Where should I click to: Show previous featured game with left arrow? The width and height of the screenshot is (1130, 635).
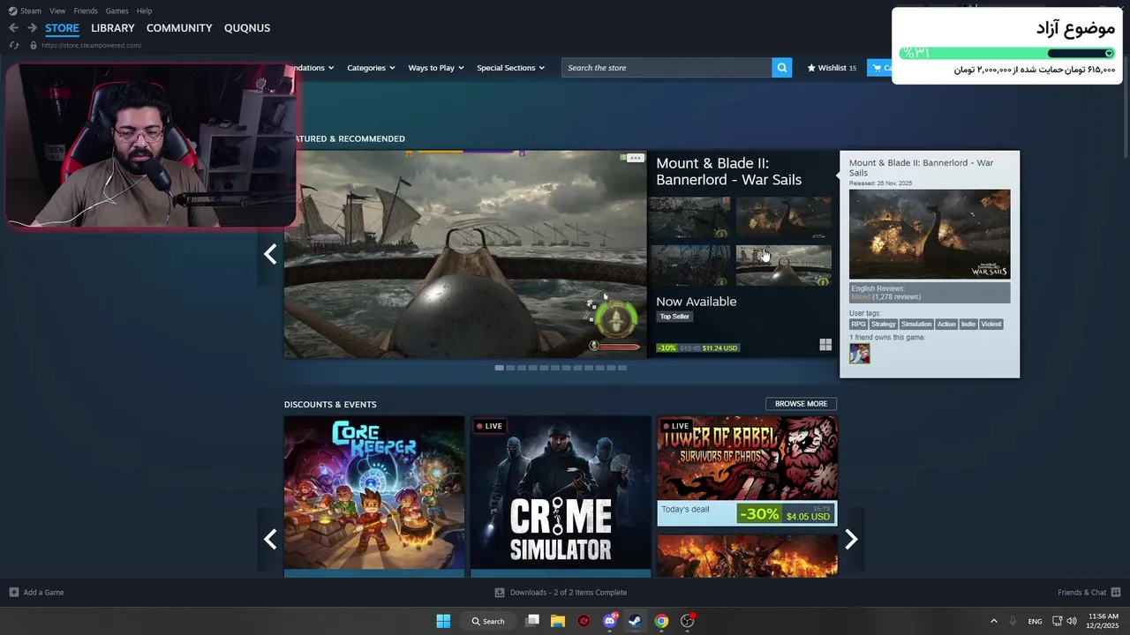click(x=270, y=254)
